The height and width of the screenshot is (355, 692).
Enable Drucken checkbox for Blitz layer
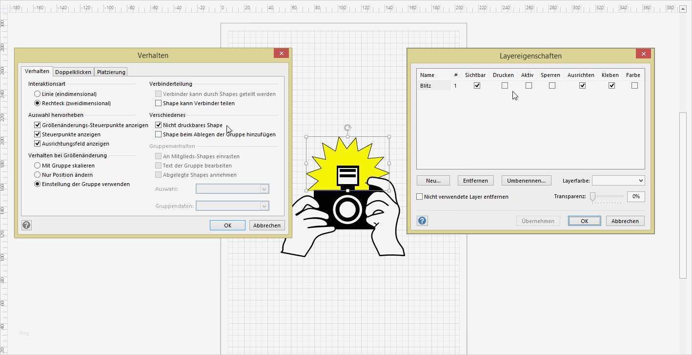pyautogui.click(x=505, y=86)
